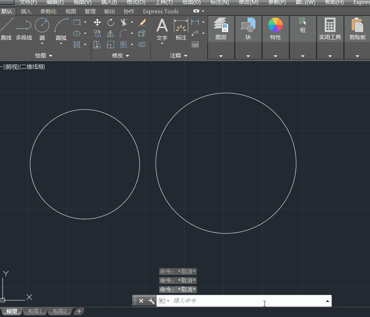Open the 文件(F) menu

[28, 3]
